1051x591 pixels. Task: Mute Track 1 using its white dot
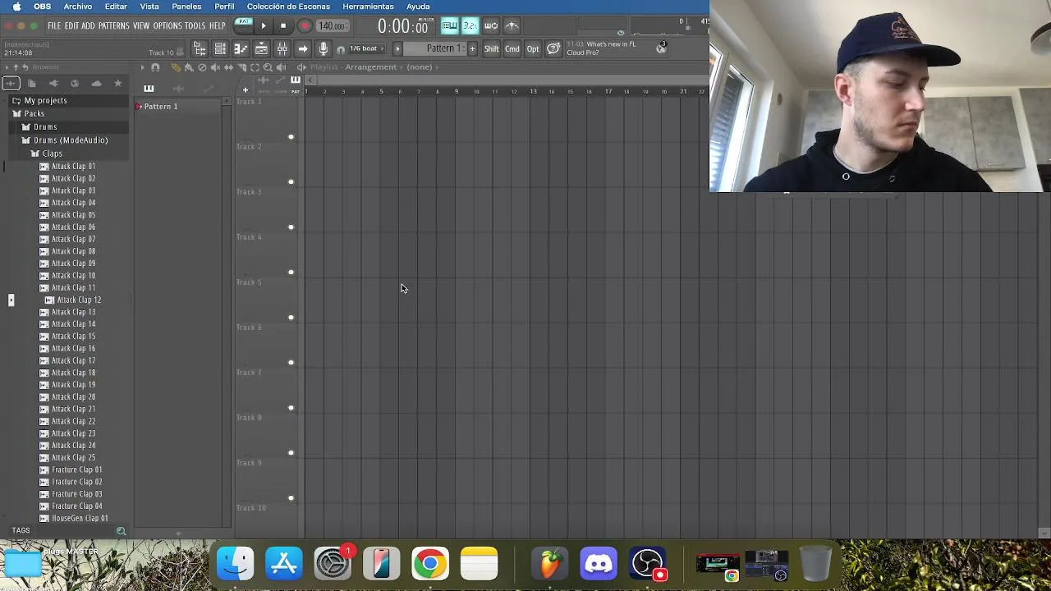(x=291, y=136)
